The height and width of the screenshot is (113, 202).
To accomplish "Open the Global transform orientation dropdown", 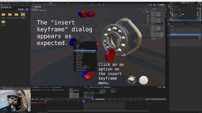I will 92,5.
